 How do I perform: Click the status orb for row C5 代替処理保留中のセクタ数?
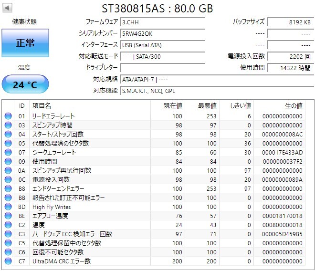pyautogui.click(x=8, y=243)
